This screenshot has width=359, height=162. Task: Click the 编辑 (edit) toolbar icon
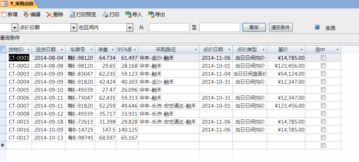point(26,15)
